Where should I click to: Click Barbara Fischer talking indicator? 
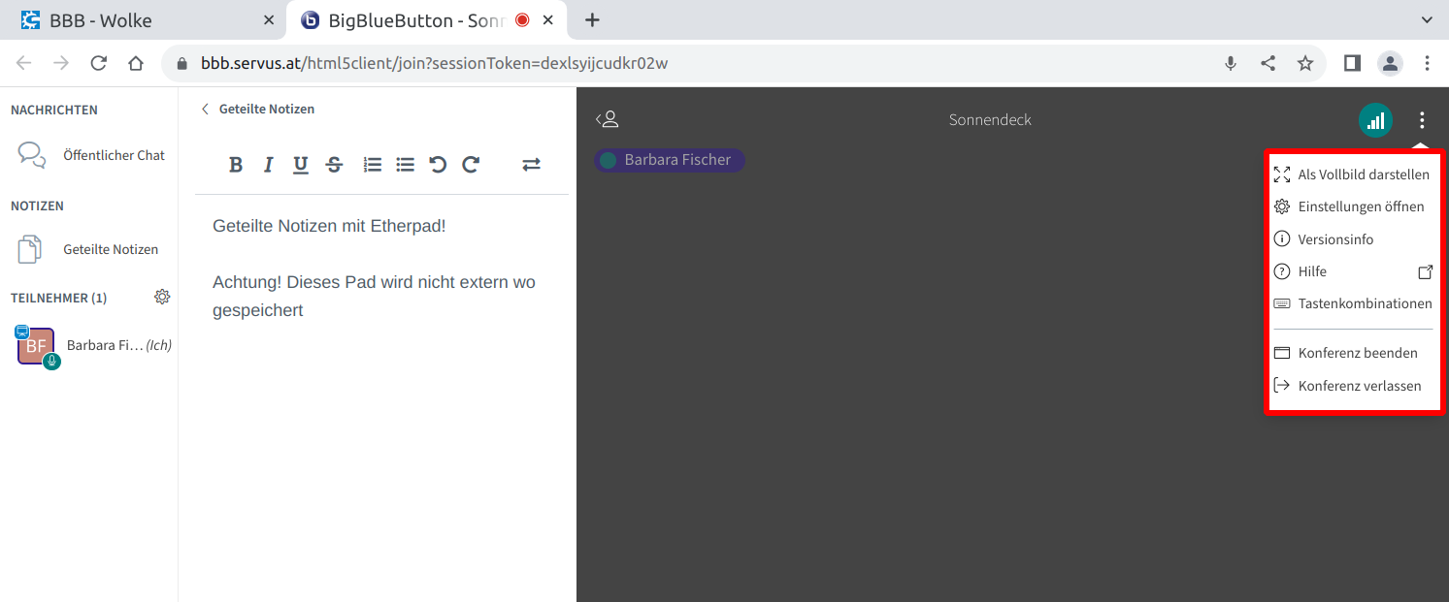click(669, 160)
